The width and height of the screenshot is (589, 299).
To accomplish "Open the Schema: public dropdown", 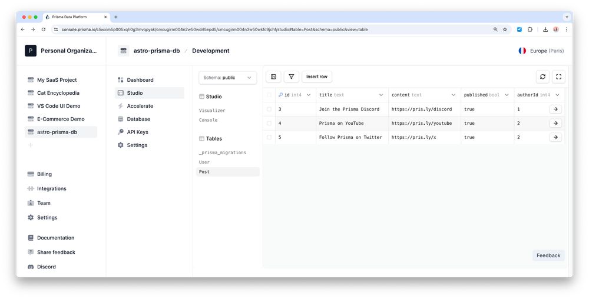I will 227,78.
